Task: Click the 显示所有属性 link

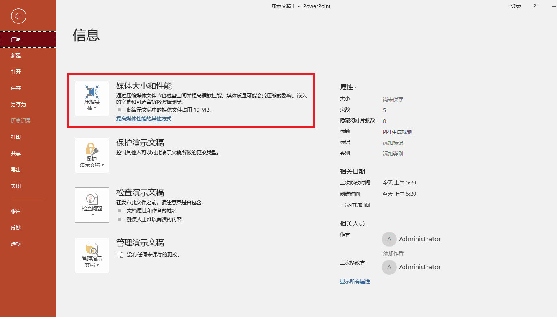Action: point(355,281)
